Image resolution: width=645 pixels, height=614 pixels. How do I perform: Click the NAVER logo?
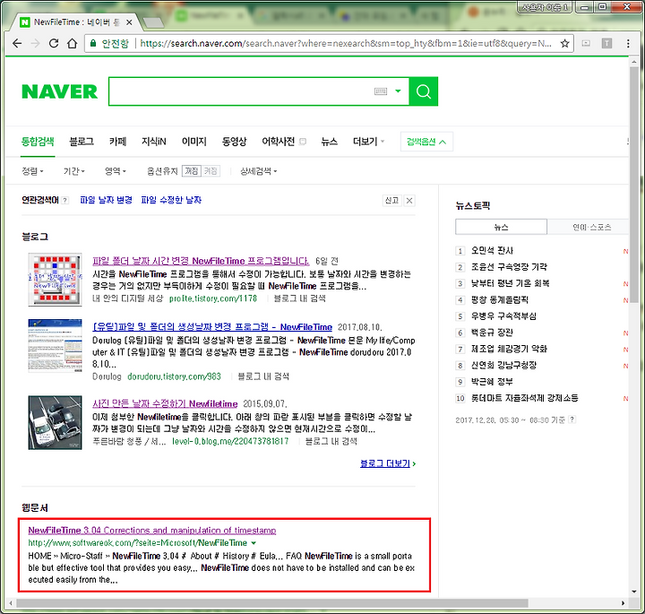(x=60, y=91)
